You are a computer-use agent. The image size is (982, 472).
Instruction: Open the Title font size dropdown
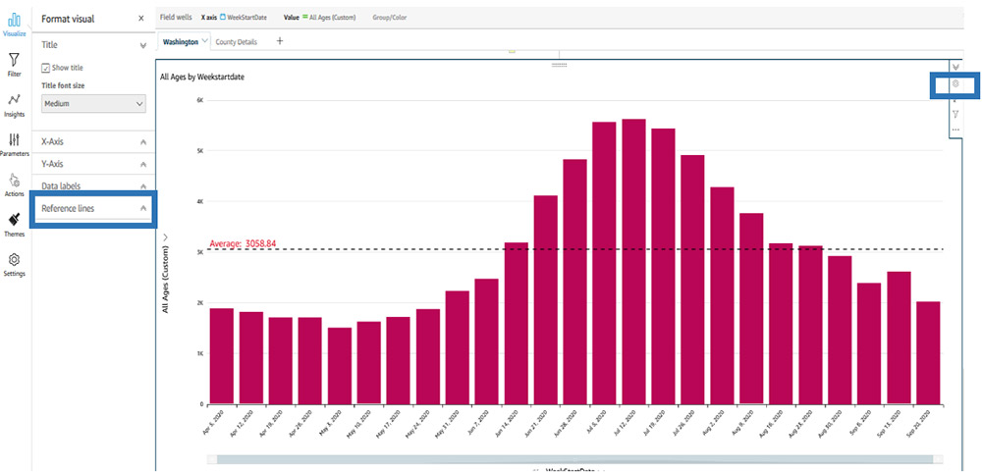93,104
